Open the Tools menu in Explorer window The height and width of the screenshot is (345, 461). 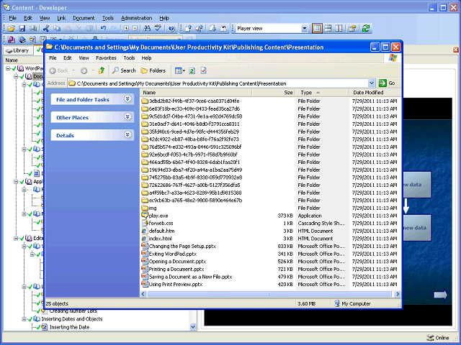[x=129, y=58]
